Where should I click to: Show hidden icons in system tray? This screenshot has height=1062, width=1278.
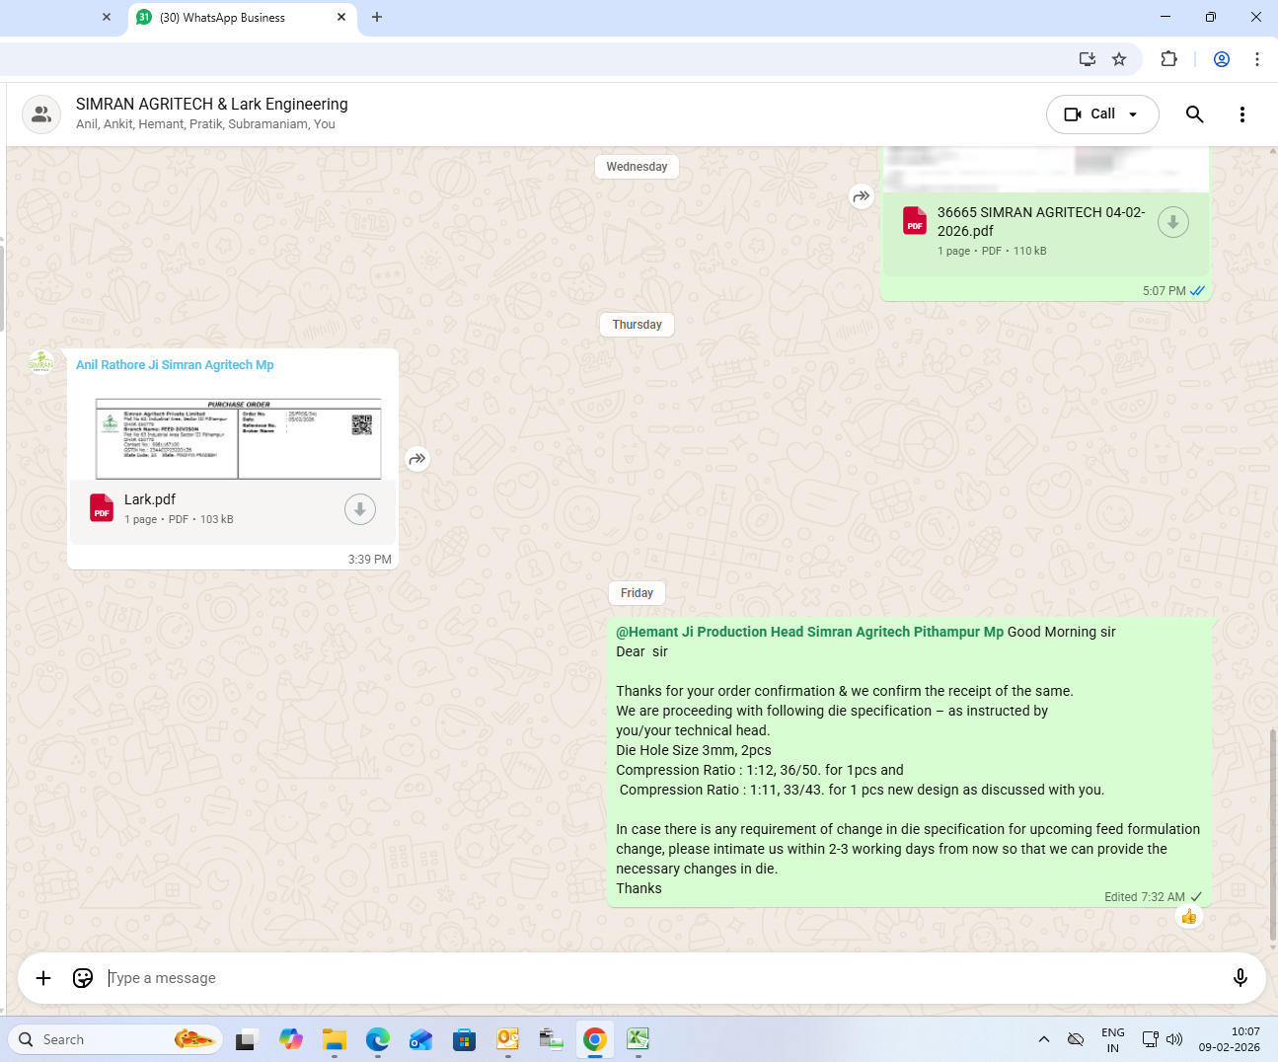tap(1043, 1039)
